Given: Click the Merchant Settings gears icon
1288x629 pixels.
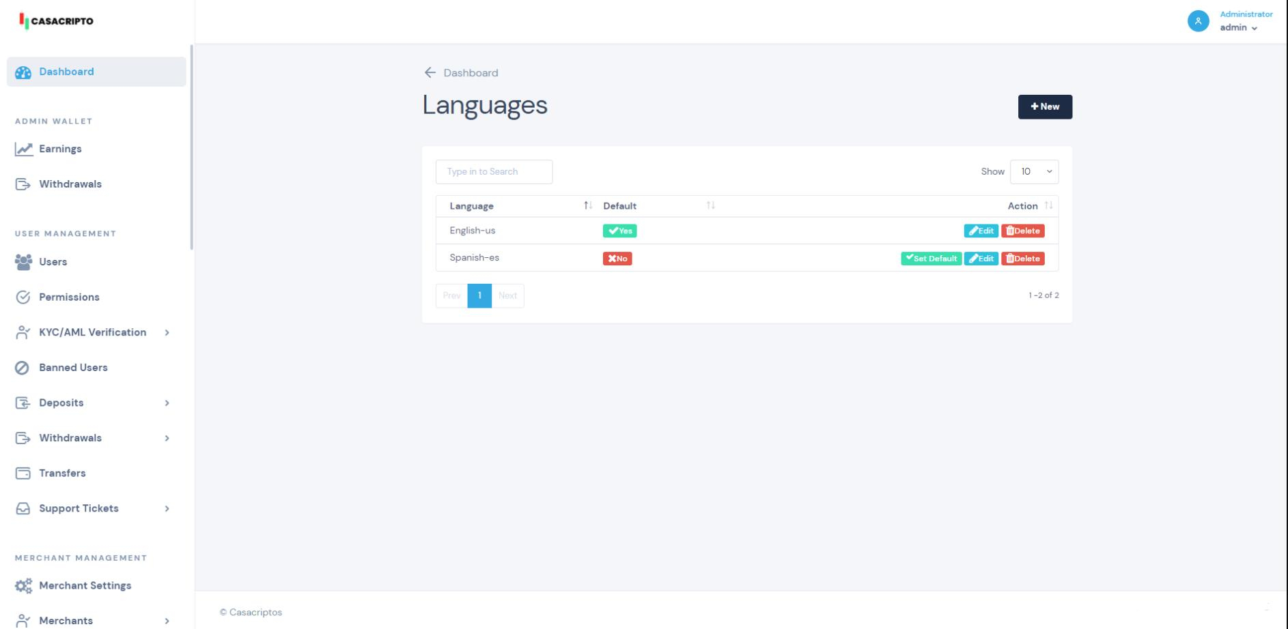Looking at the screenshot, I should pos(24,586).
